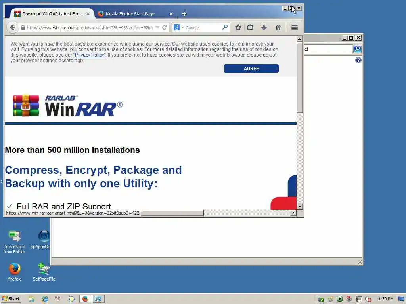Click the vertical scrollbar thumb in Firefox
The image size is (406, 304).
(x=300, y=78)
